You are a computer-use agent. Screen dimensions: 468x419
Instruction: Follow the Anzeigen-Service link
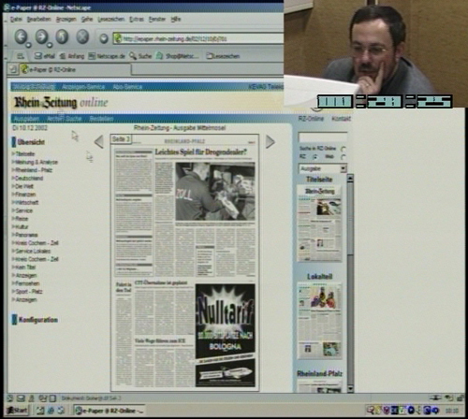point(83,87)
